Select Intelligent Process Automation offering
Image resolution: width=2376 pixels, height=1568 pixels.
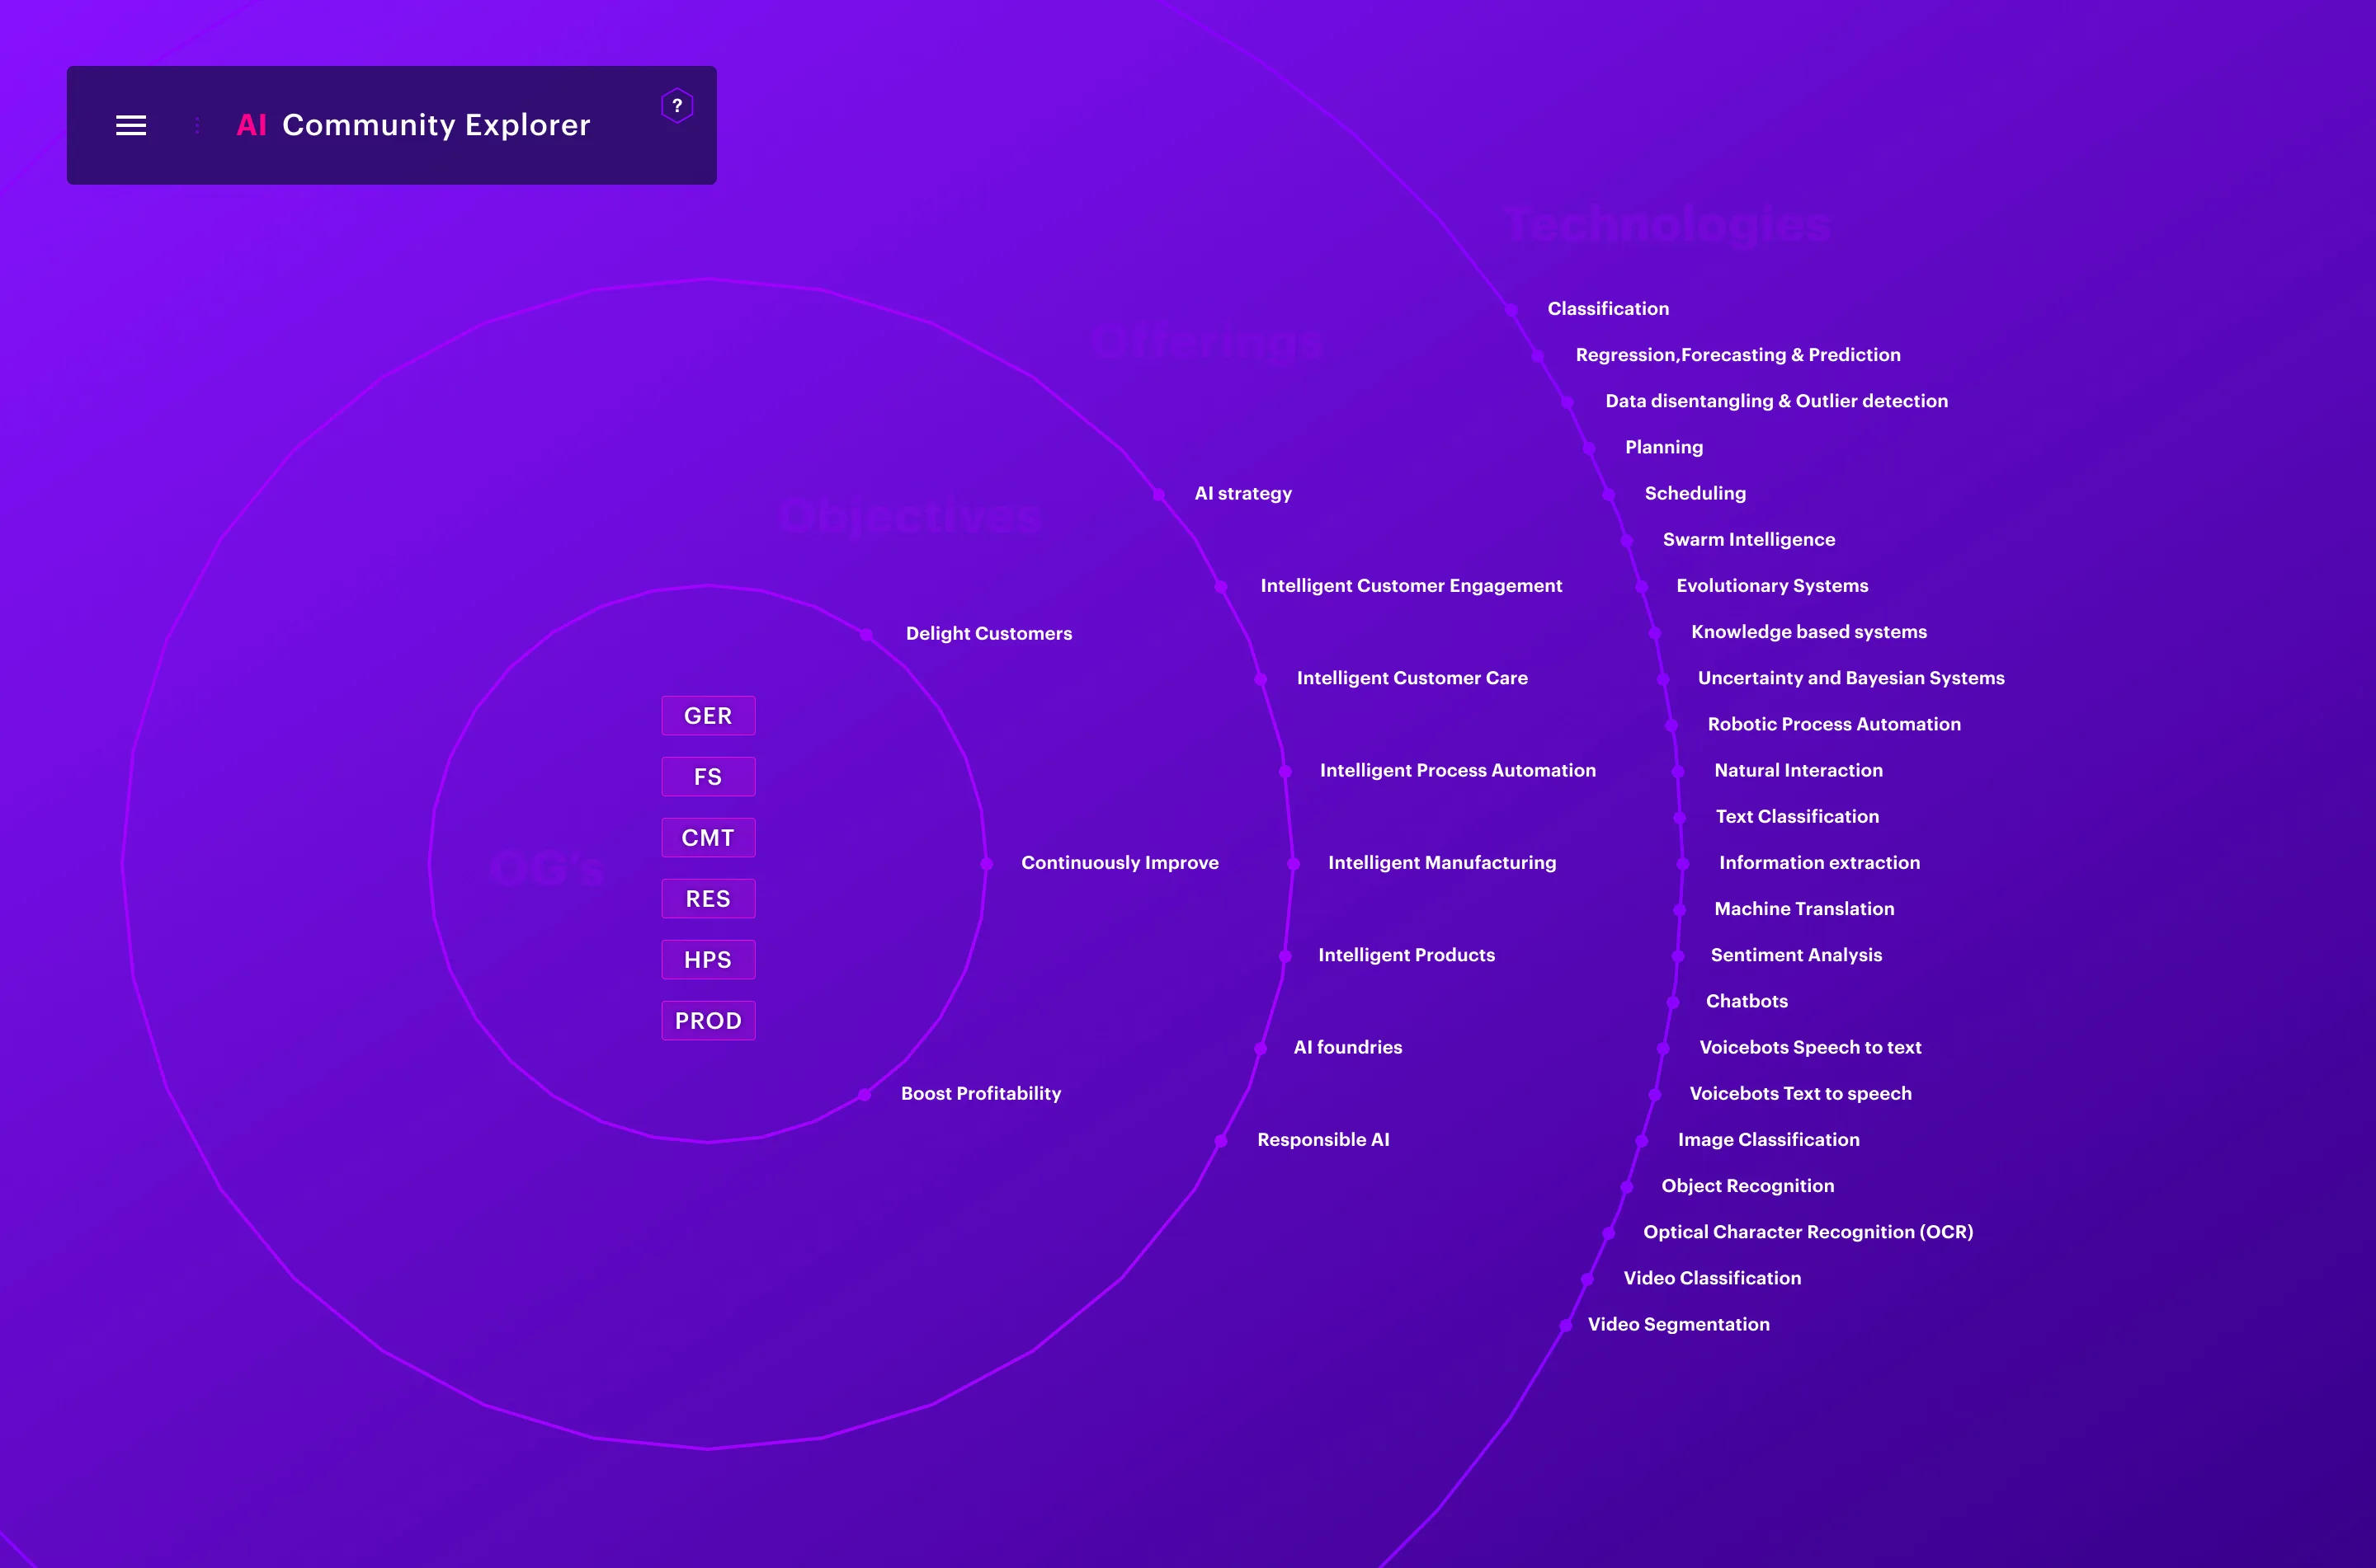click(x=1458, y=770)
